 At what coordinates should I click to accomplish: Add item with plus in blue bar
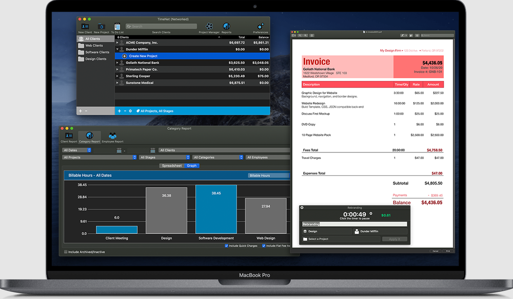click(120, 111)
